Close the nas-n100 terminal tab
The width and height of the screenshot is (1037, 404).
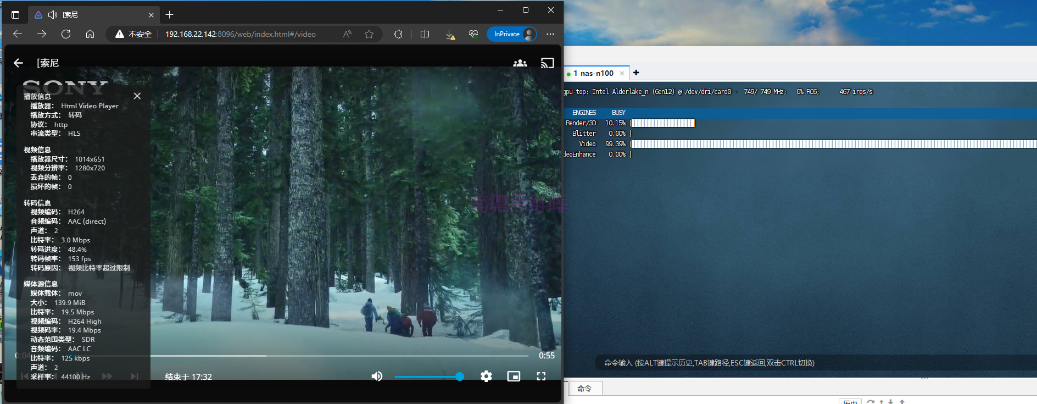622,73
